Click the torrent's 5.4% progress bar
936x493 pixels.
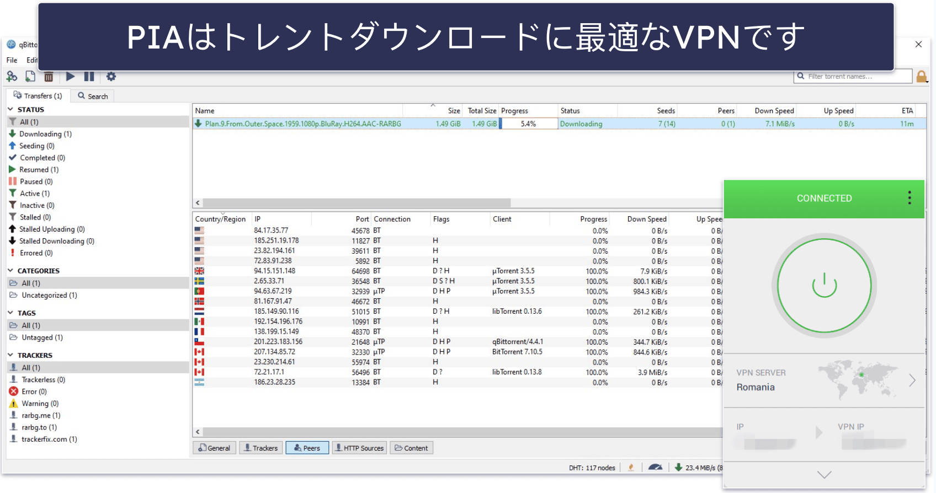(x=528, y=124)
